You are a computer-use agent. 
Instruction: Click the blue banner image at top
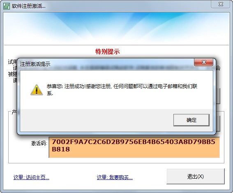click(116, 28)
